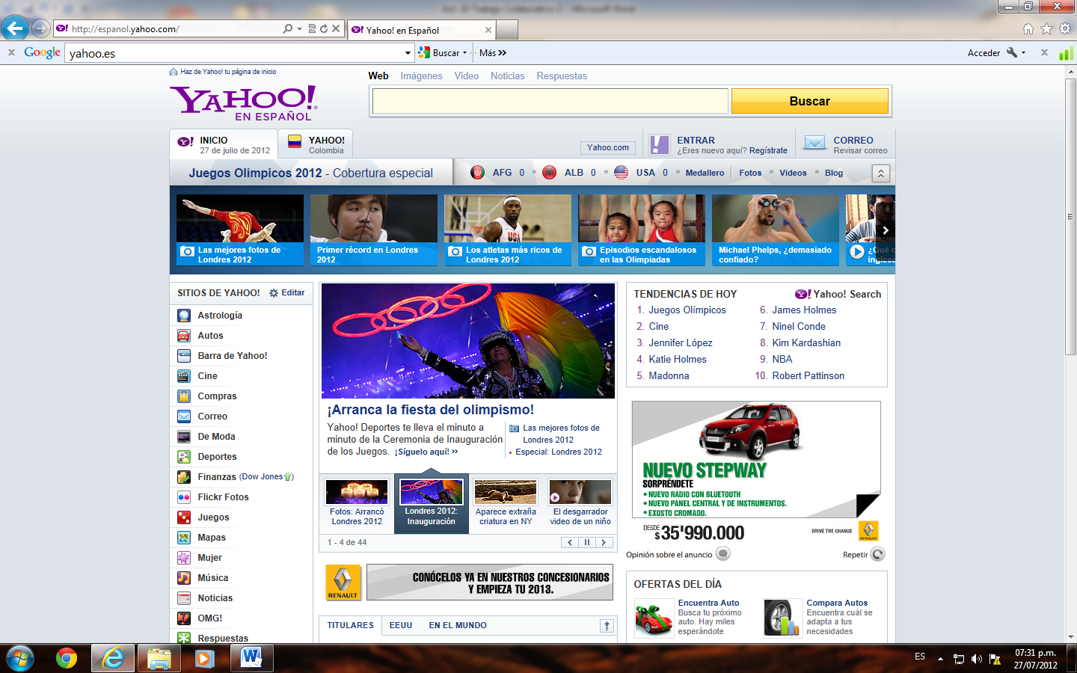Select the Respuestas search tab
The width and height of the screenshot is (1077, 673).
point(562,76)
